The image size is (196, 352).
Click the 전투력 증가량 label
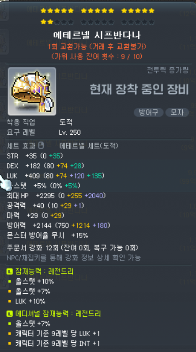coord(168,70)
